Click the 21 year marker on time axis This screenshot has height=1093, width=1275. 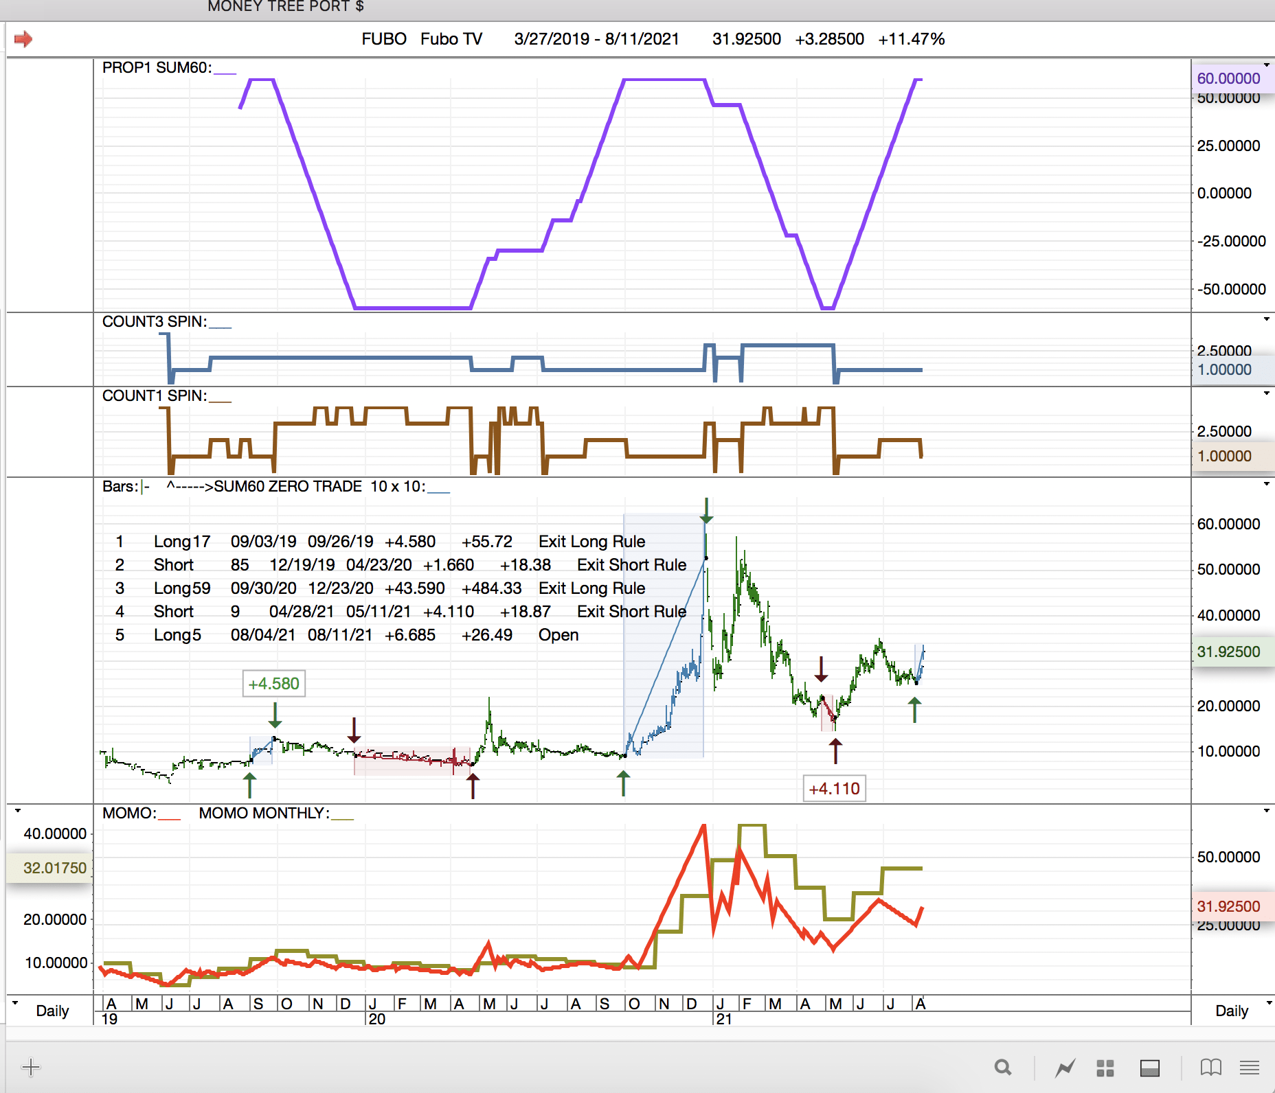coord(724,1019)
